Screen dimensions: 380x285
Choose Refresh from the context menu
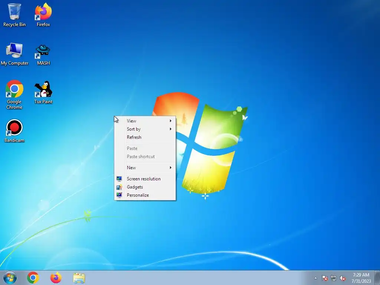(x=145, y=137)
